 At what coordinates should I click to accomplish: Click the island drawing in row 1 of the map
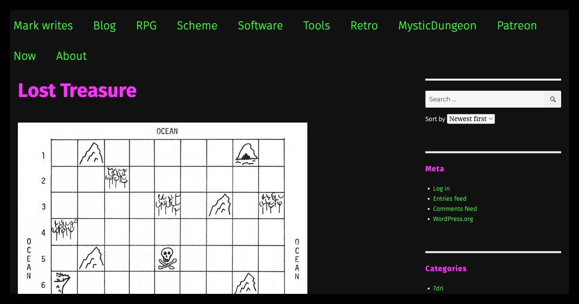click(x=246, y=153)
